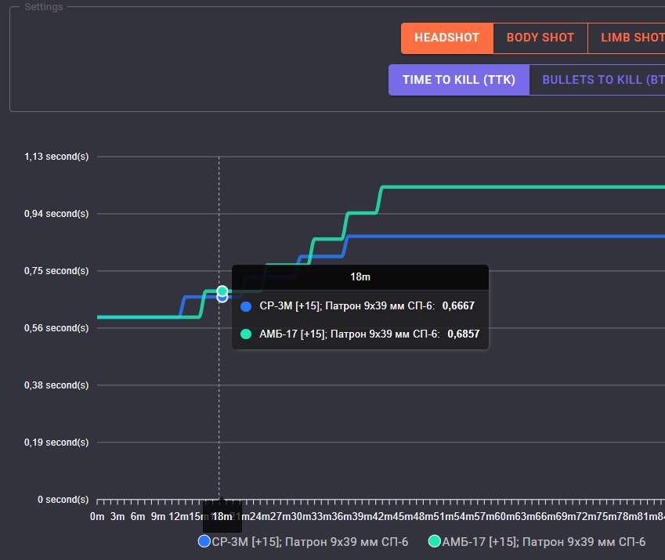Click the blue data point at 18m
665x560 pixels.
[222, 298]
